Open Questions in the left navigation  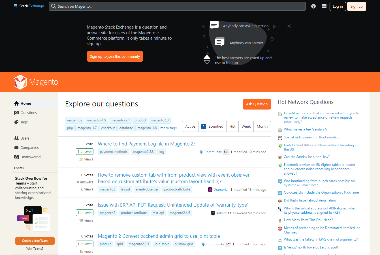click(29, 113)
